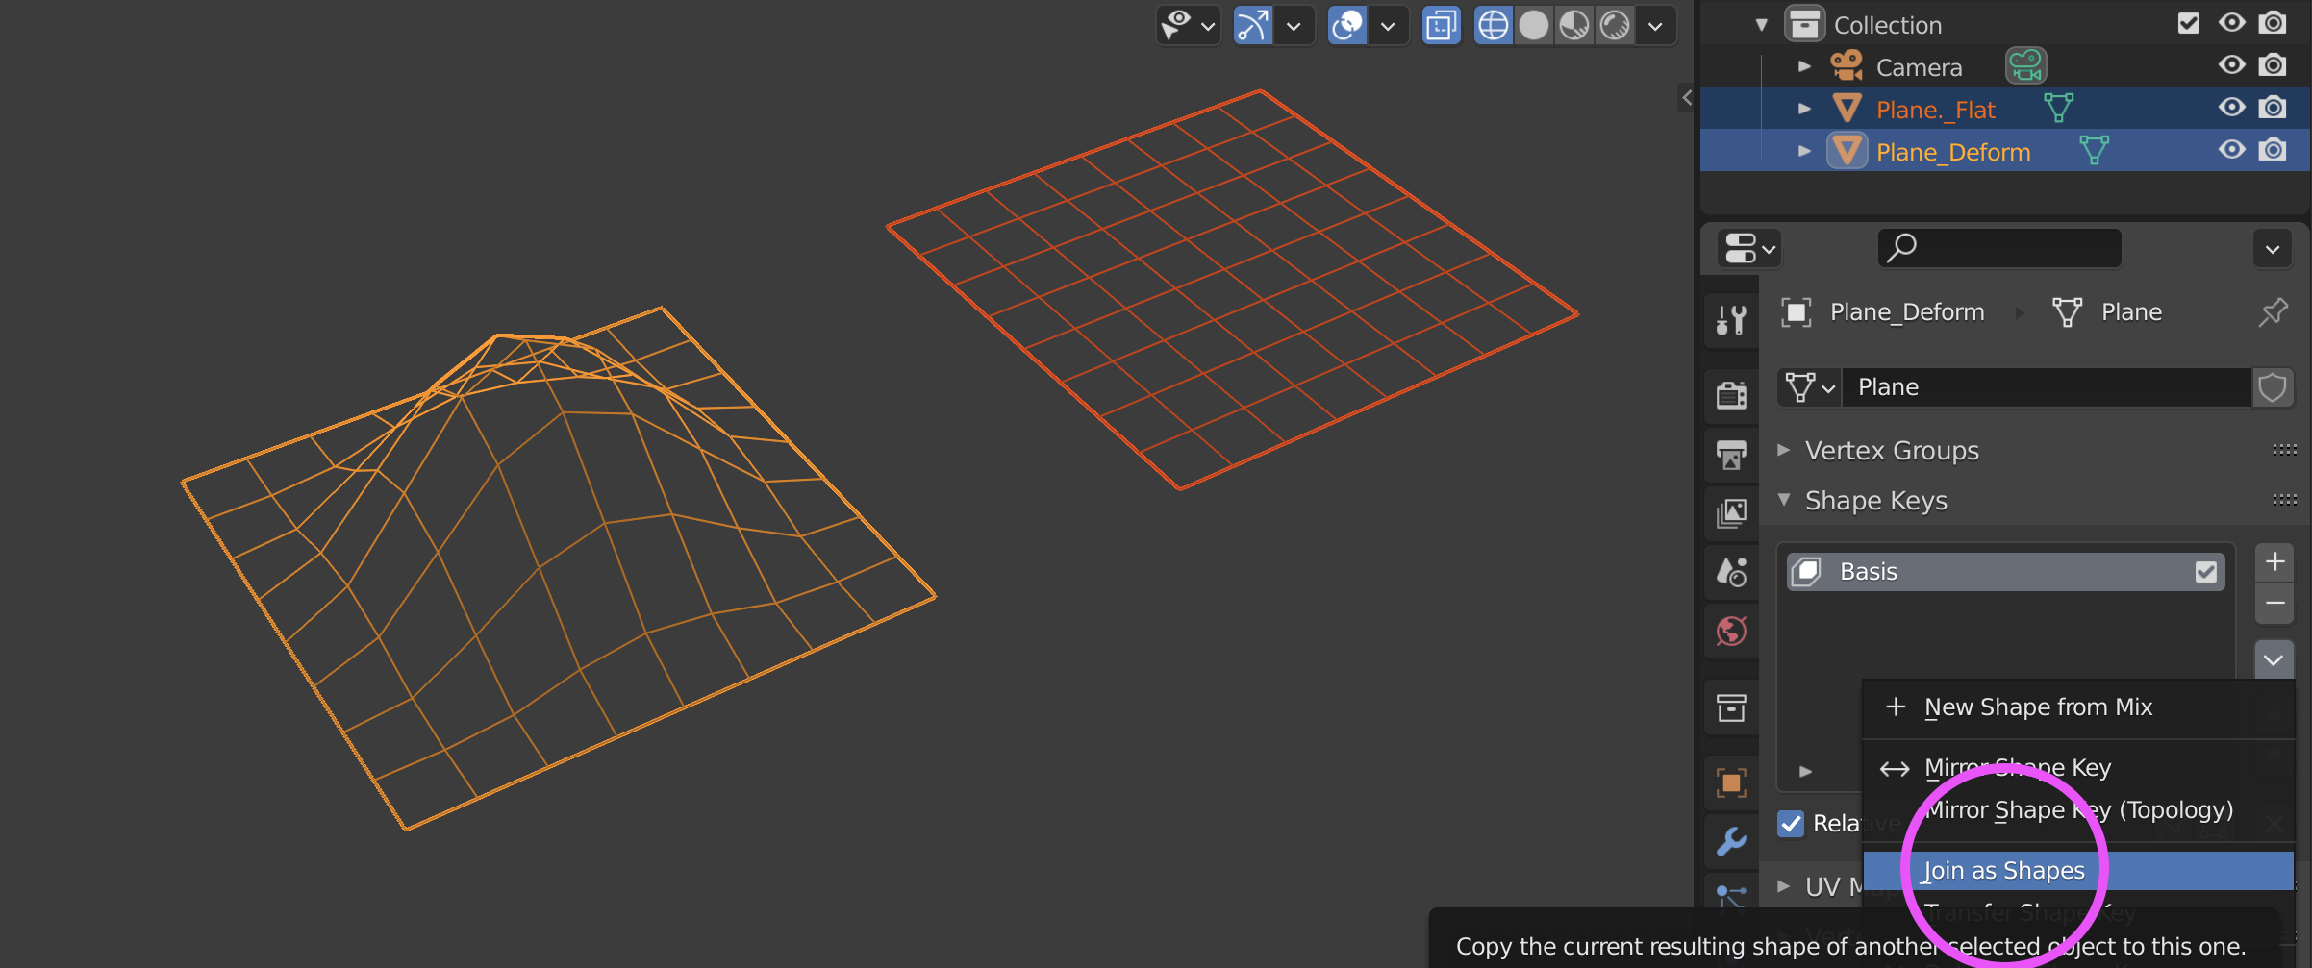Image resolution: width=2312 pixels, height=968 pixels.
Task: Hide Camera in viewport via eye
Action: (2231, 65)
